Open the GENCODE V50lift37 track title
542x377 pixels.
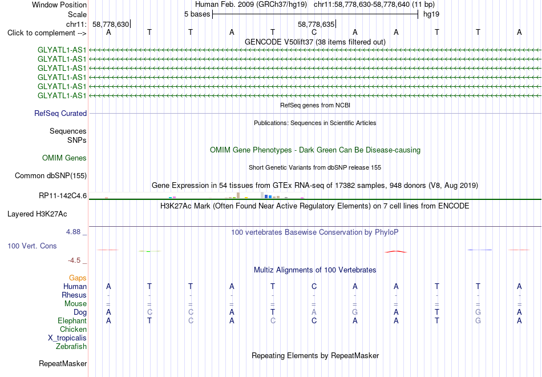(315, 42)
